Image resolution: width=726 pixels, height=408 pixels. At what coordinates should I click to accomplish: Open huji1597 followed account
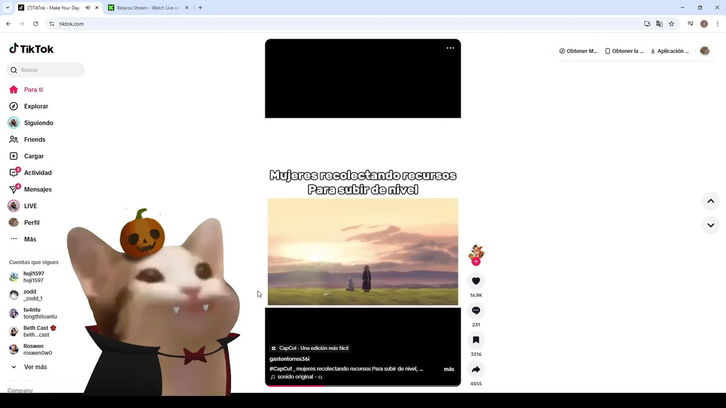click(33, 277)
